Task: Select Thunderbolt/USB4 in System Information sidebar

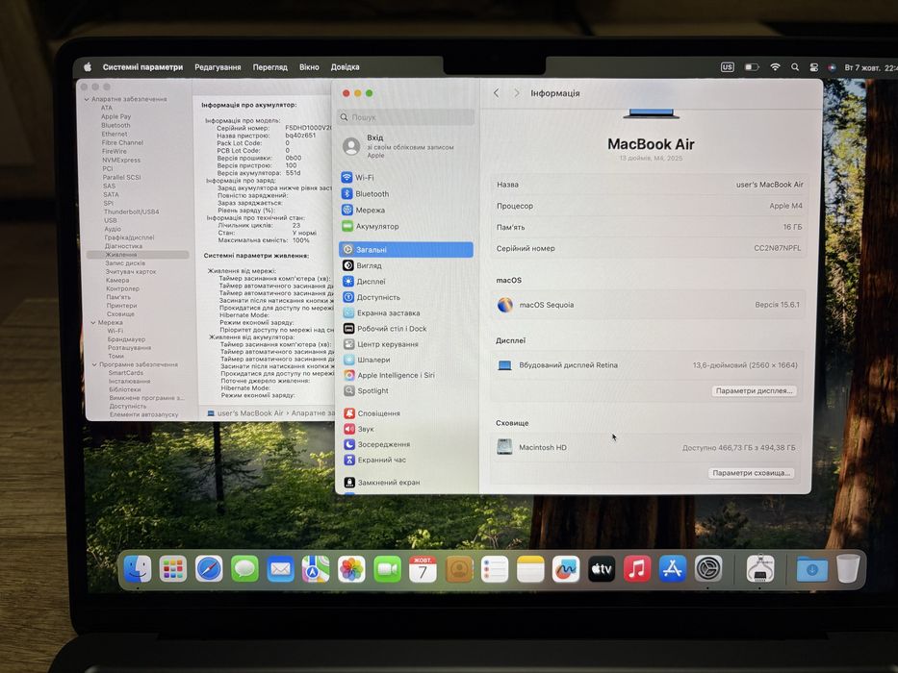Action: (131, 212)
